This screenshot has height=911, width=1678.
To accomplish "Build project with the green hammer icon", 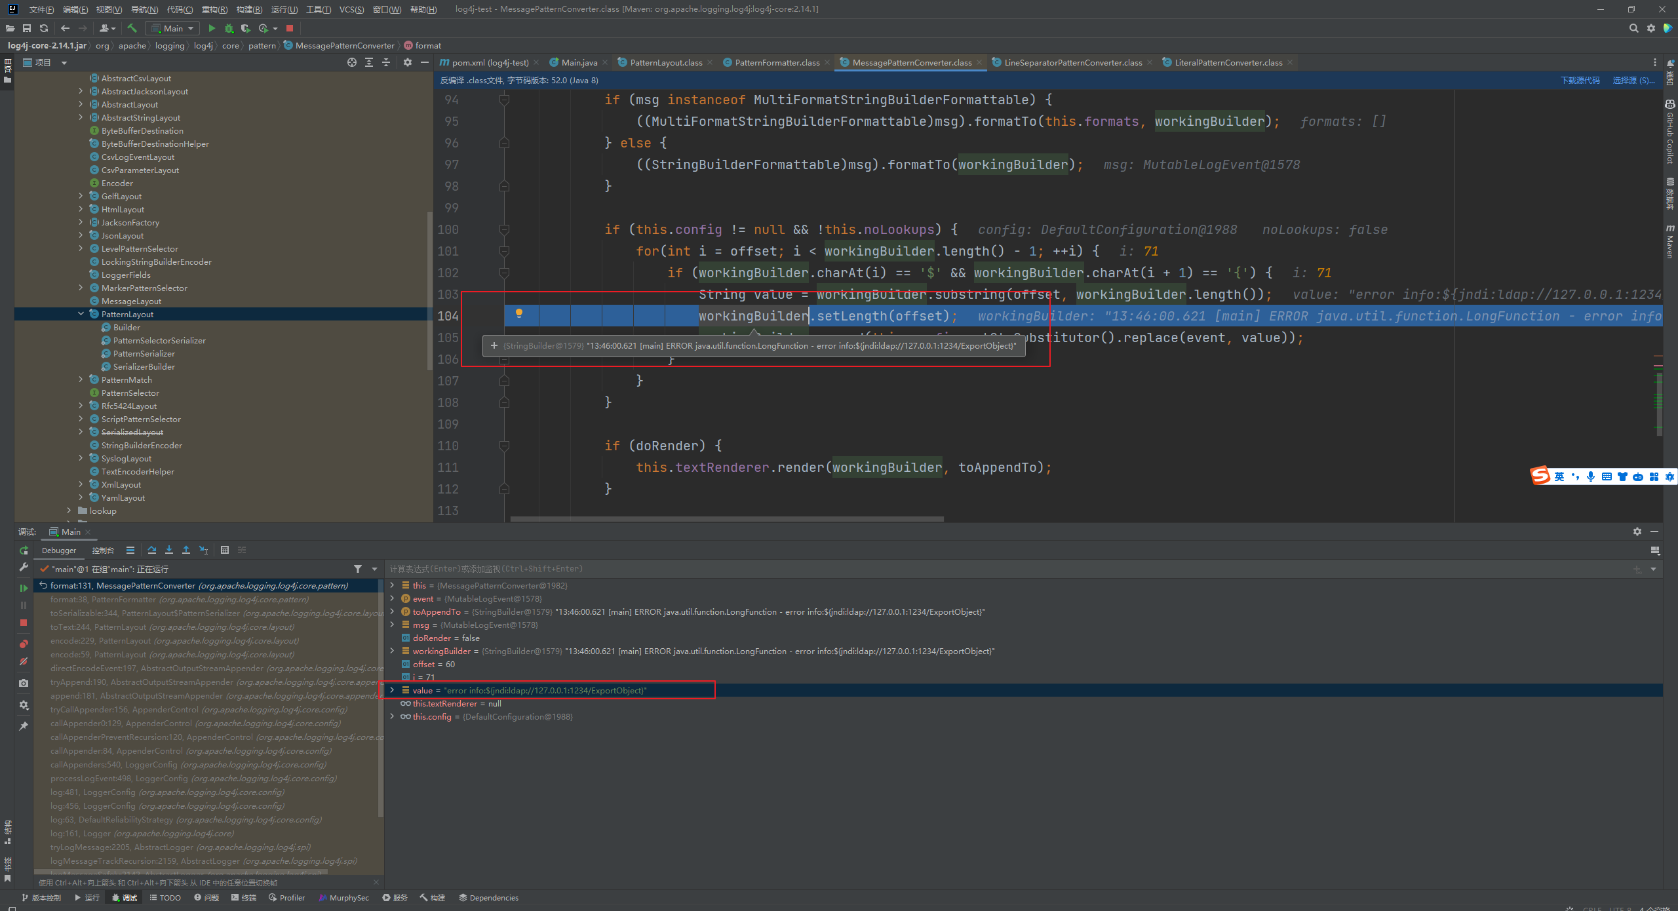I will click(x=132, y=28).
